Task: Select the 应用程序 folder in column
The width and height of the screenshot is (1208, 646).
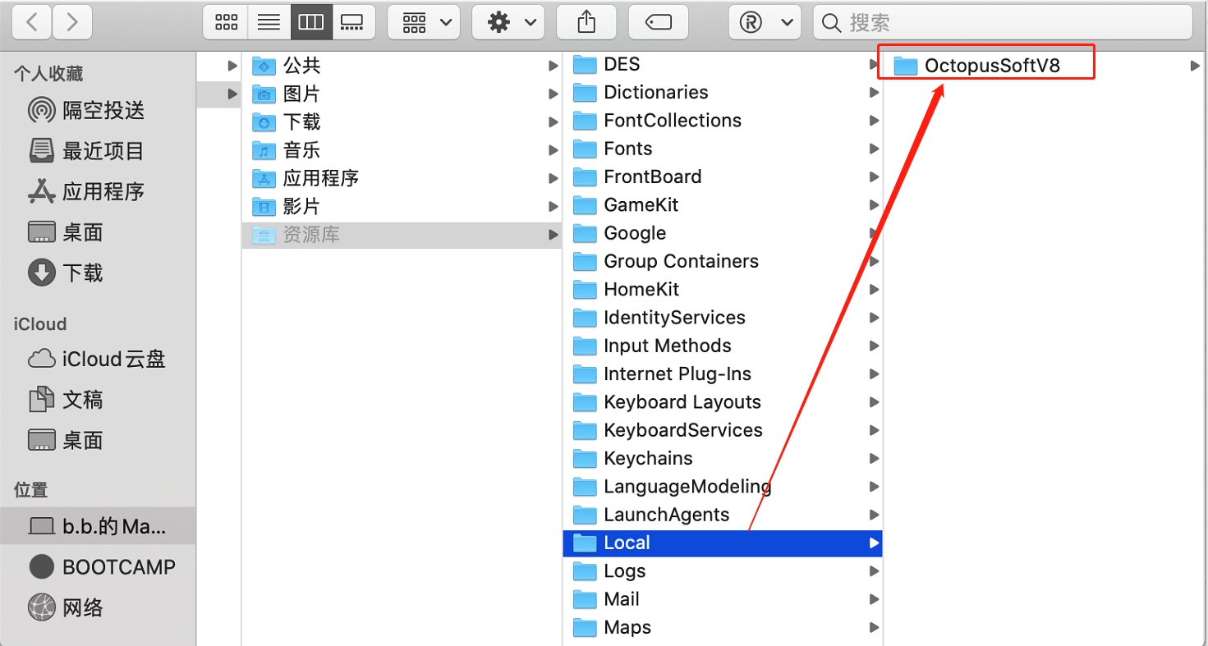Action: (402, 178)
